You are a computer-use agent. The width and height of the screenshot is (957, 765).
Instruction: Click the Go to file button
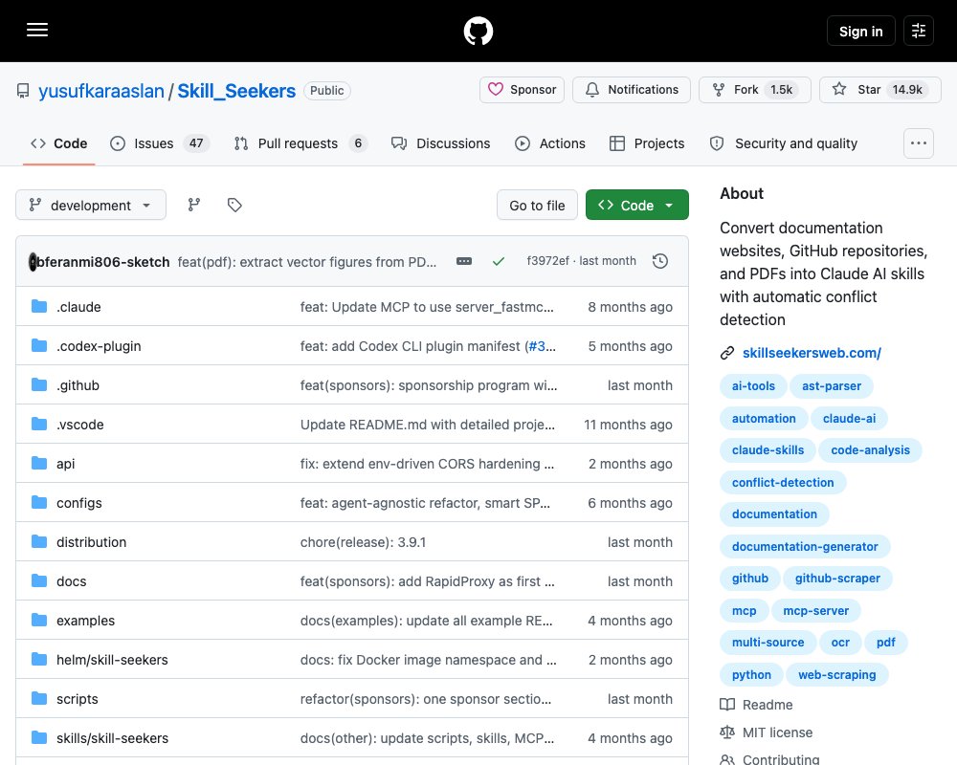pos(537,205)
